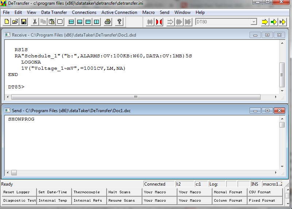Click the red disconnect icon
The image size is (292, 209).
coord(159,22)
